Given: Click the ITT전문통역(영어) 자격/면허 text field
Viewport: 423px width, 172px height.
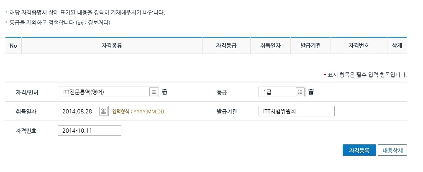Looking at the screenshot, I should [x=103, y=92].
